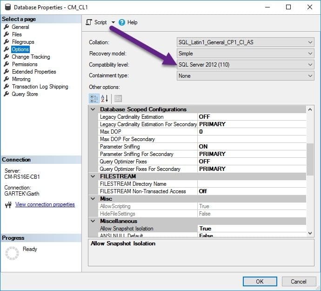Click the connection properties plug icon
This screenshot has height=291, width=321.
pos(8,204)
